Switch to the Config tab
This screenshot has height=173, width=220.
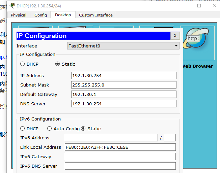[x=40, y=15]
